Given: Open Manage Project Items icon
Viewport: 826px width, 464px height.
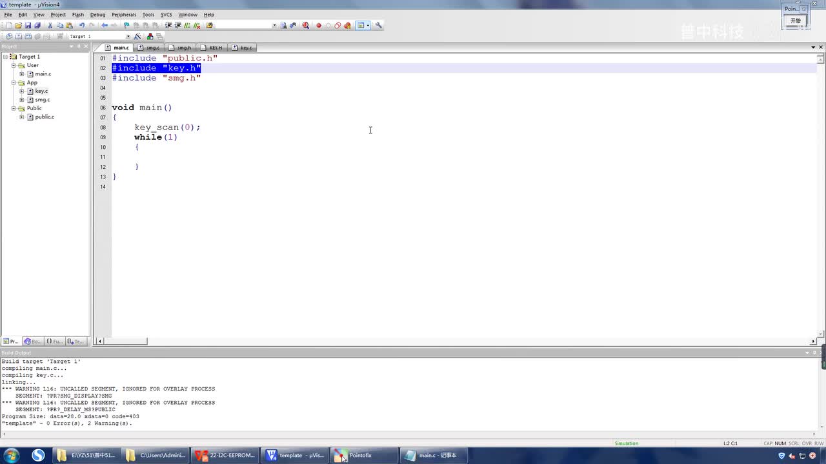Looking at the screenshot, I should click(150, 36).
